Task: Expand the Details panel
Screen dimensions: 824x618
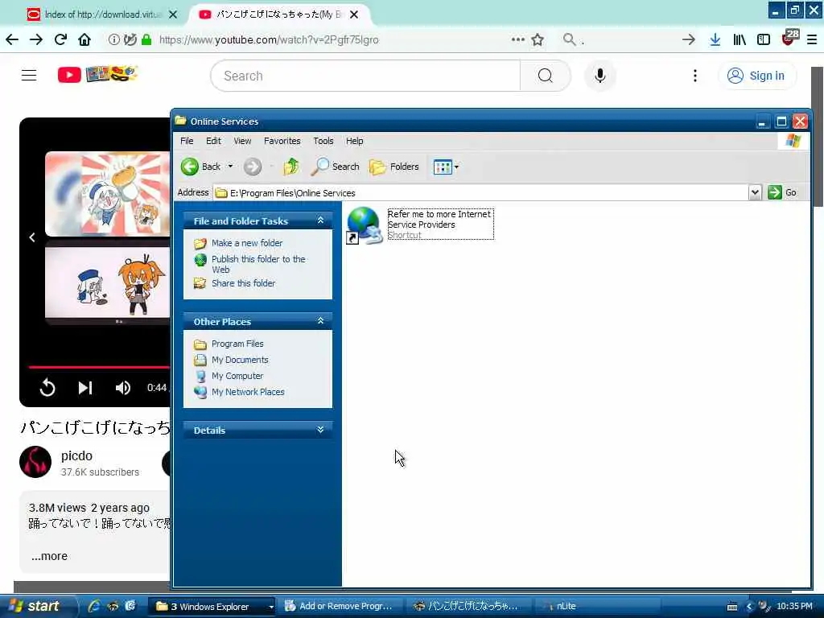Action: pyautogui.click(x=320, y=430)
